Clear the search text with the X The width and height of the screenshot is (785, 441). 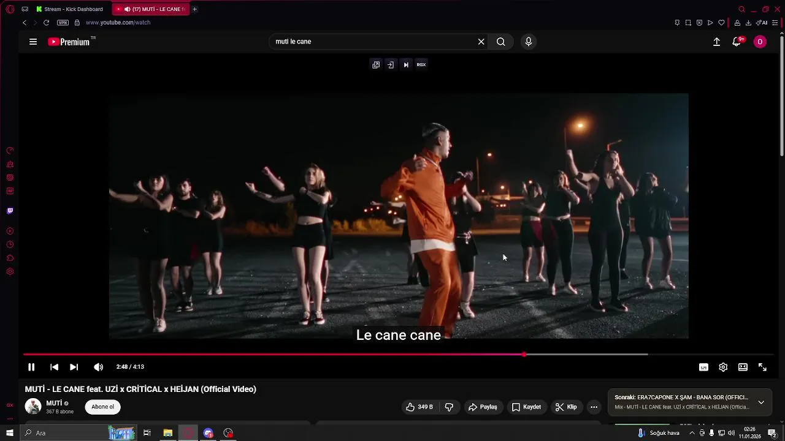(481, 42)
